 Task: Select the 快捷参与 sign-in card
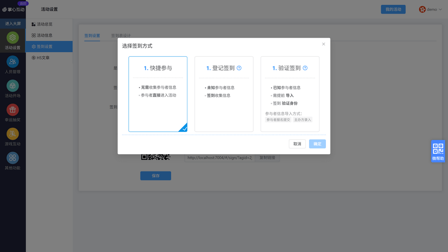coord(158,94)
